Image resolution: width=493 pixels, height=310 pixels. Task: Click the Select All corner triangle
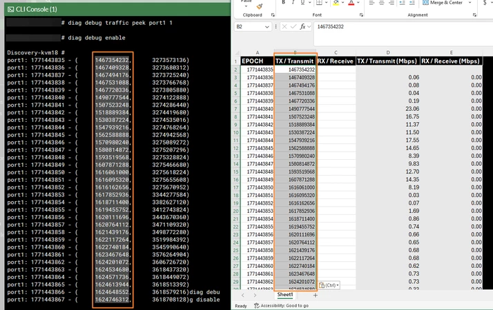point(236,53)
